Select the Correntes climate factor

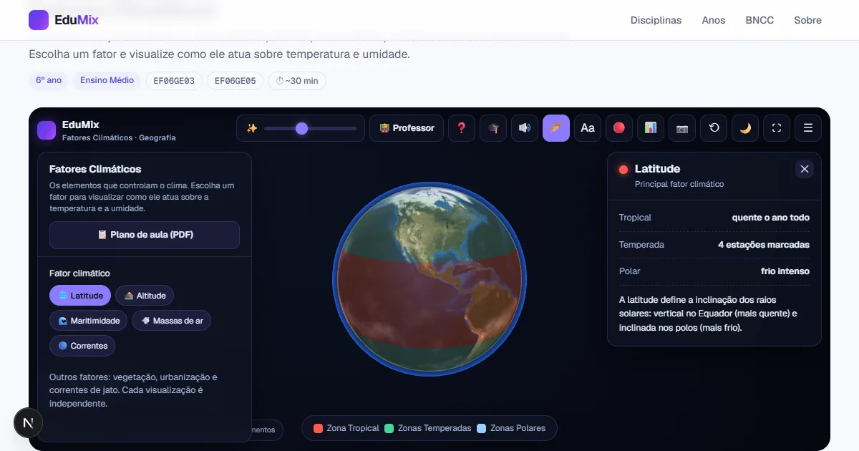click(x=82, y=346)
